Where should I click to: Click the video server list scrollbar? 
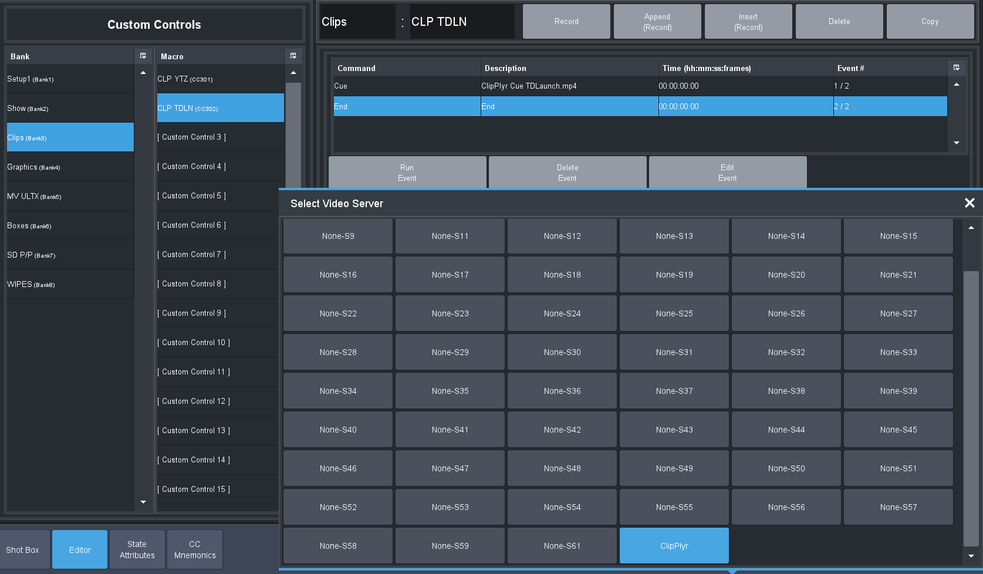point(971,408)
